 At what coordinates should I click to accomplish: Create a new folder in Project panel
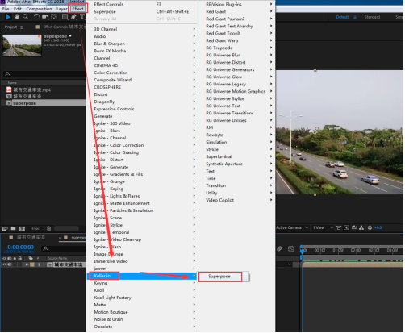tap(14, 229)
